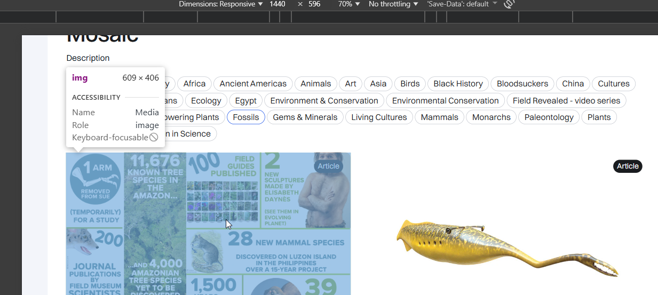Click the Ecology tag chip

click(206, 101)
